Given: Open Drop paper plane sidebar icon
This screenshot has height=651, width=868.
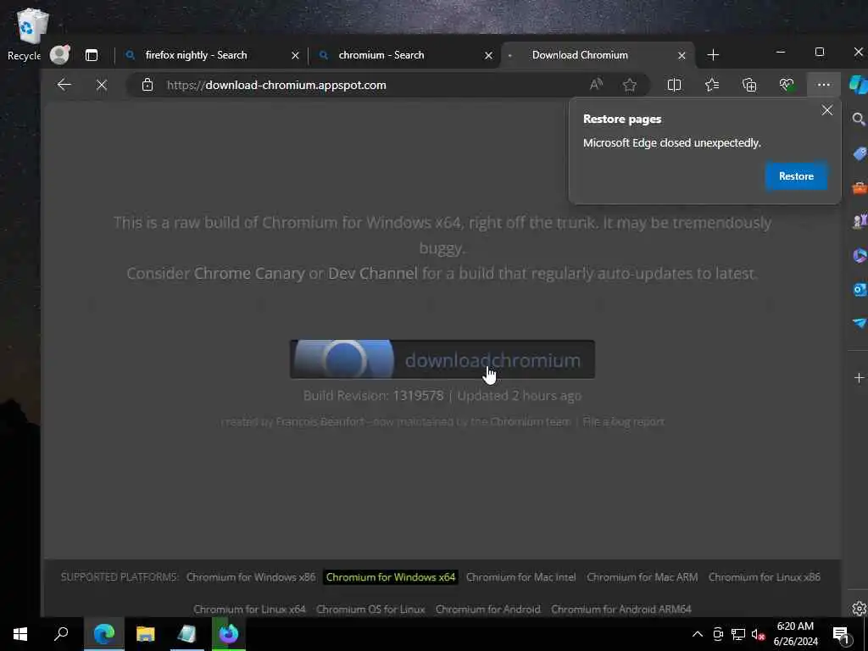Looking at the screenshot, I should tap(860, 323).
